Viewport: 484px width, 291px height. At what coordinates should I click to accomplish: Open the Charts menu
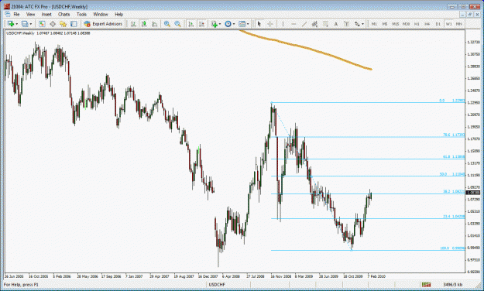click(64, 14)
